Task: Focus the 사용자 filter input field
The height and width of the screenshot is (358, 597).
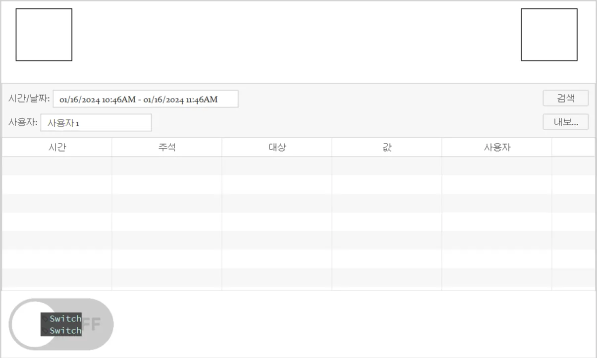Action: pyautogui.click(x=96, y=123)
